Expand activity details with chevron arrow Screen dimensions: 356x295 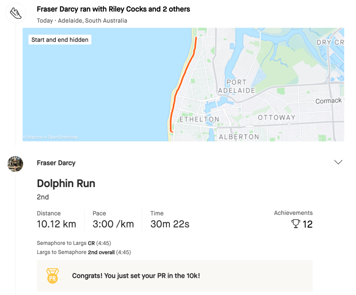(x=338, y=162)
